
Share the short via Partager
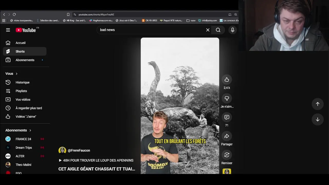pyautogui.click(x=227, y=136)
